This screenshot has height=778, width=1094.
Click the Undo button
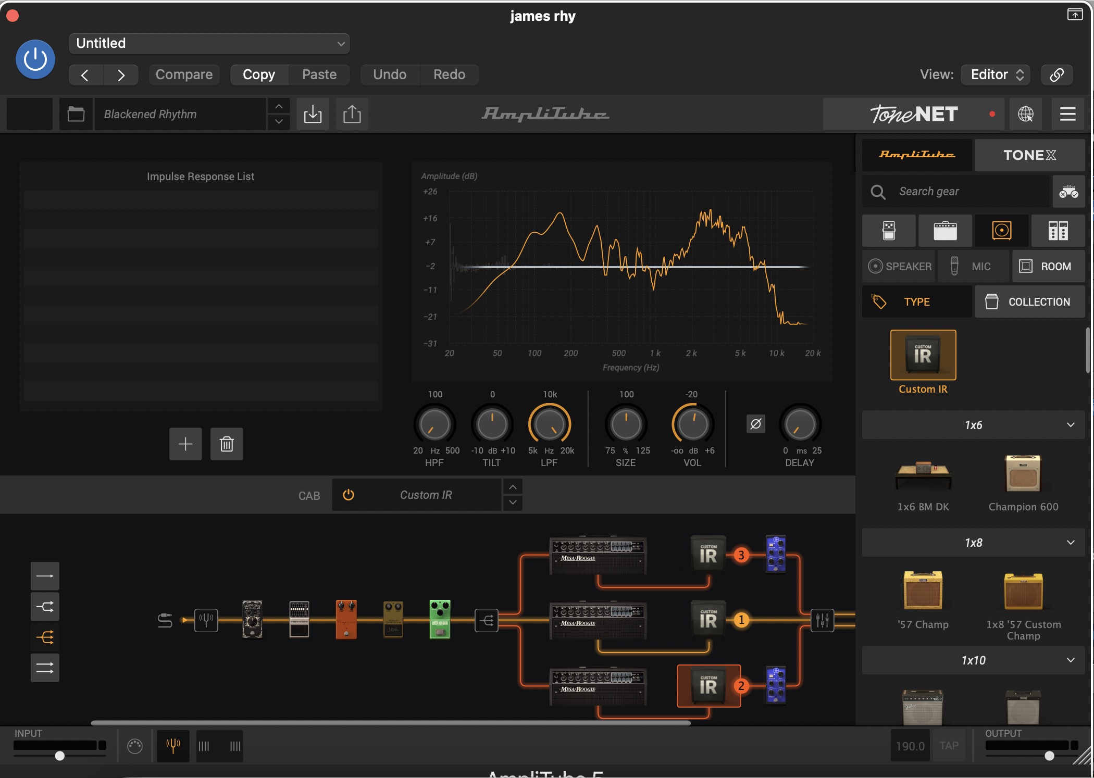(390, 75)
